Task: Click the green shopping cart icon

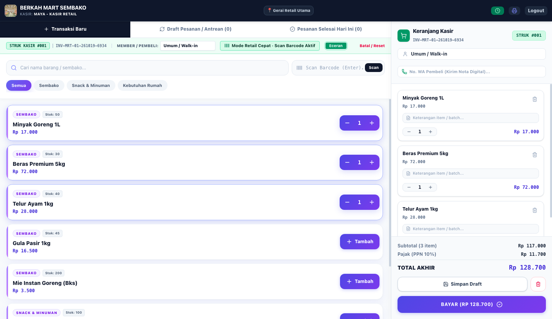Action: tap(404, 36)
